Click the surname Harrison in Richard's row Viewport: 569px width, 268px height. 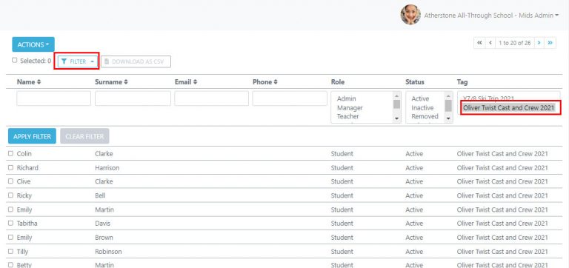coord(107,168)
